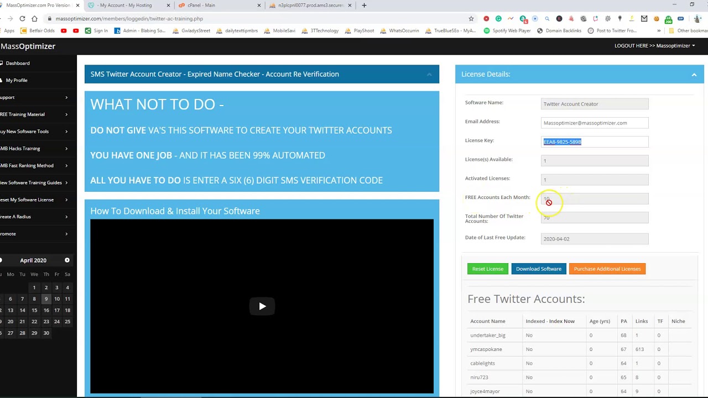Close the cPanel - Main tab

pyautogui.click(x=259, y=5)
